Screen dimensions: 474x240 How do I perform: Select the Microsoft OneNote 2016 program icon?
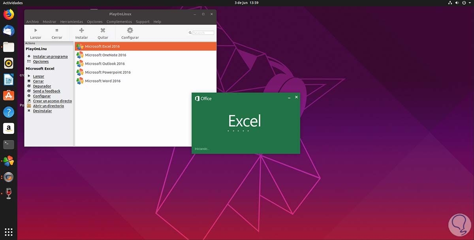[80, 55]
